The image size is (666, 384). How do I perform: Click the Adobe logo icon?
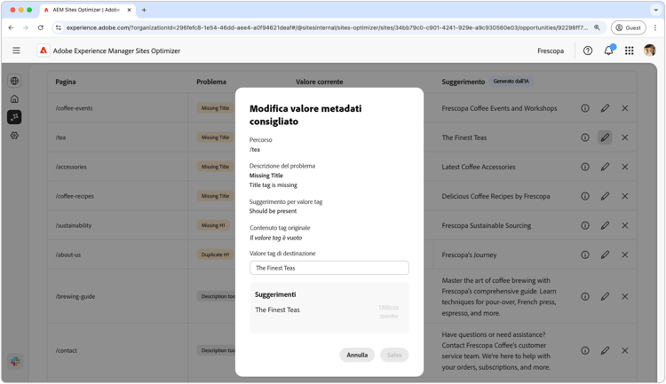(44, 51)
